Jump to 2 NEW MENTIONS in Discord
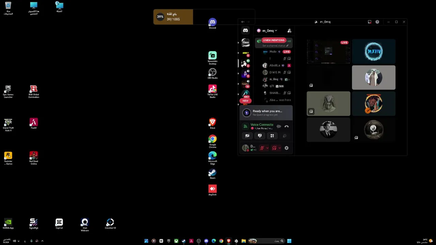Viewport: 436px width, 245px height. (274, 40)
